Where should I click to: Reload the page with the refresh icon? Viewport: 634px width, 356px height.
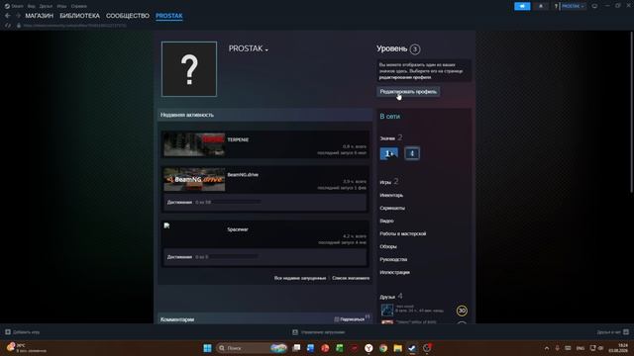[8, 26]
